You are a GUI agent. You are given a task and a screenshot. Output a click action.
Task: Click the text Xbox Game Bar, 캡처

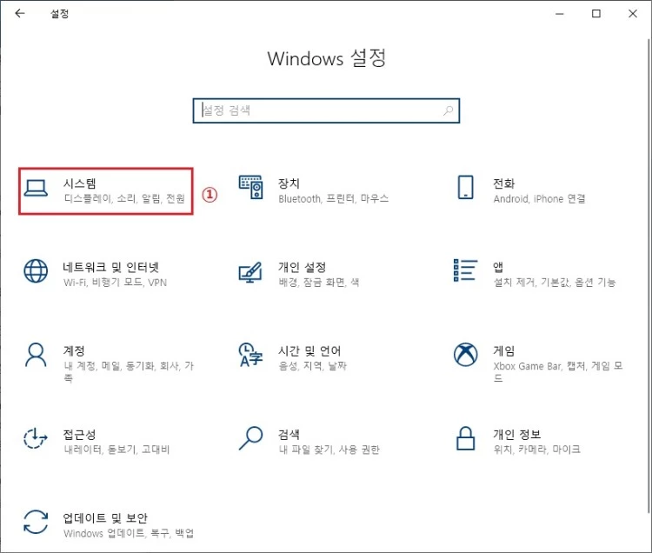tap(540, 366)
